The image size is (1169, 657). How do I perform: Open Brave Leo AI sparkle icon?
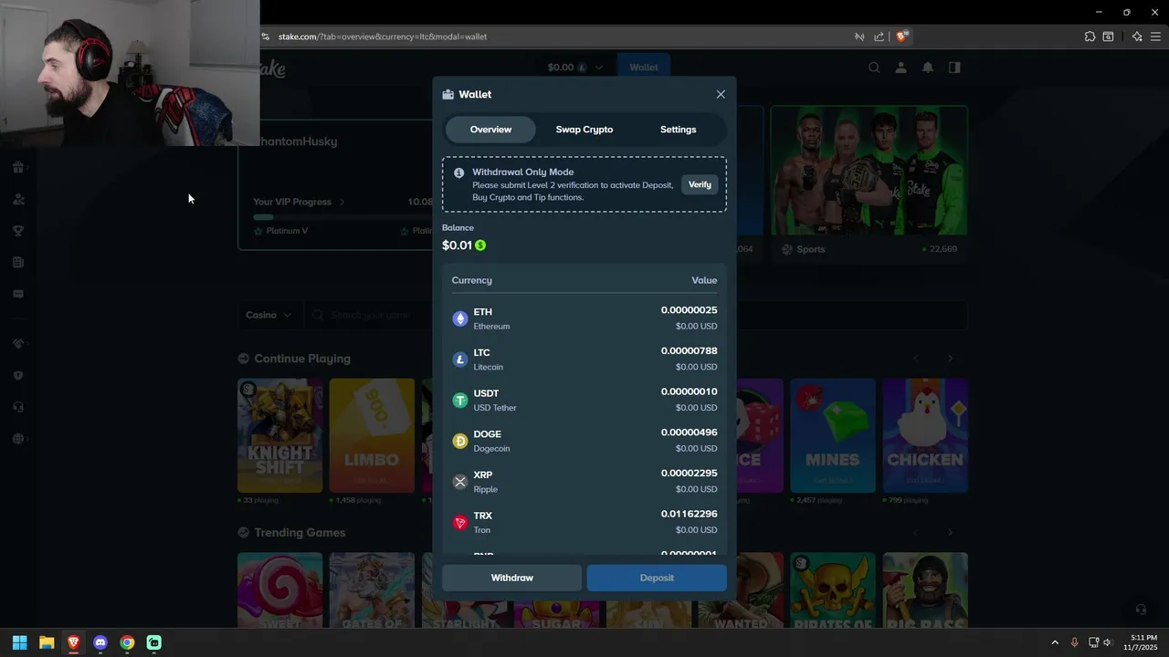(1136, 36)
